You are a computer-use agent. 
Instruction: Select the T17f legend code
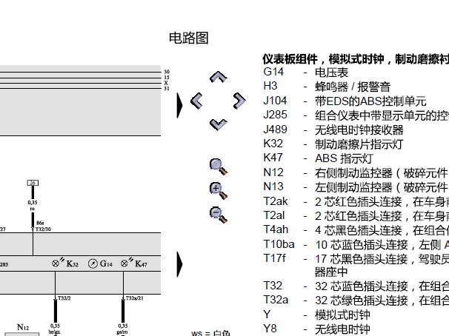274,258
